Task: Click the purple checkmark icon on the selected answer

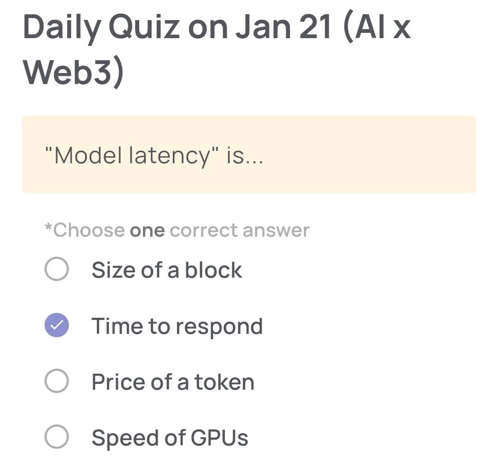Action: click(57, 326)
